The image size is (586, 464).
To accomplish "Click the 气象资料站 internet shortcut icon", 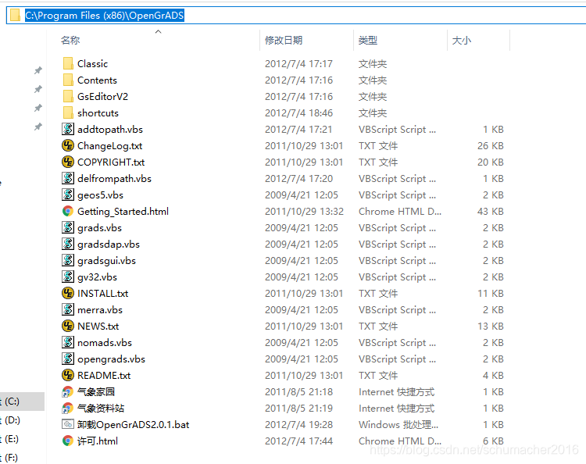I will coord(68,409).
